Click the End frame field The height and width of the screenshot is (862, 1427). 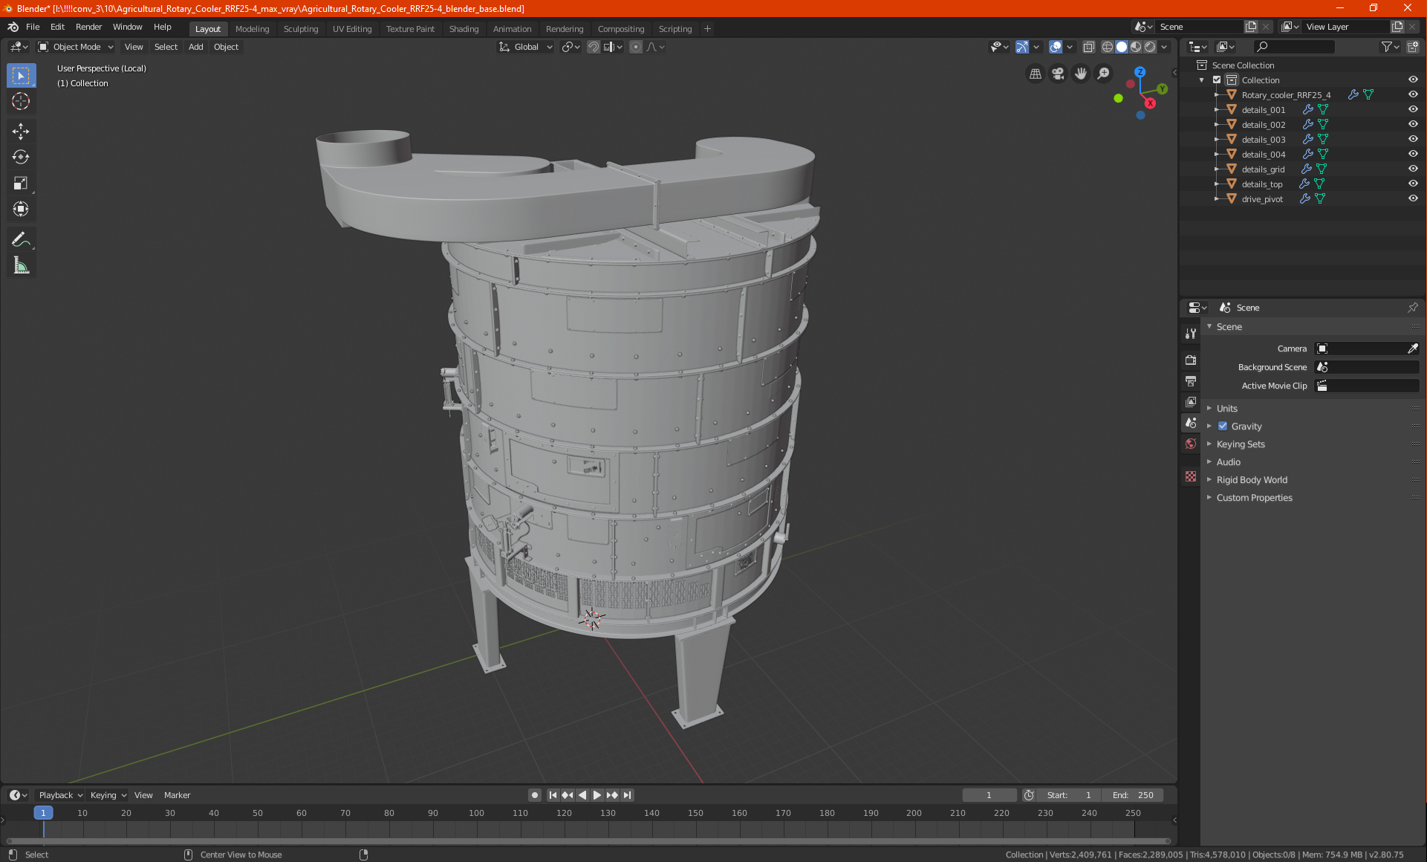[1133, 795]
